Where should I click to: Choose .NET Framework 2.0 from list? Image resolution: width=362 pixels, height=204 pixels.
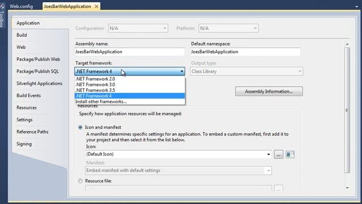coord(130,79)
